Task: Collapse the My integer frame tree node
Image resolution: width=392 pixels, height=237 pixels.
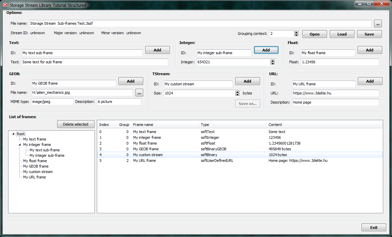Action: click(x=20, y=145)
